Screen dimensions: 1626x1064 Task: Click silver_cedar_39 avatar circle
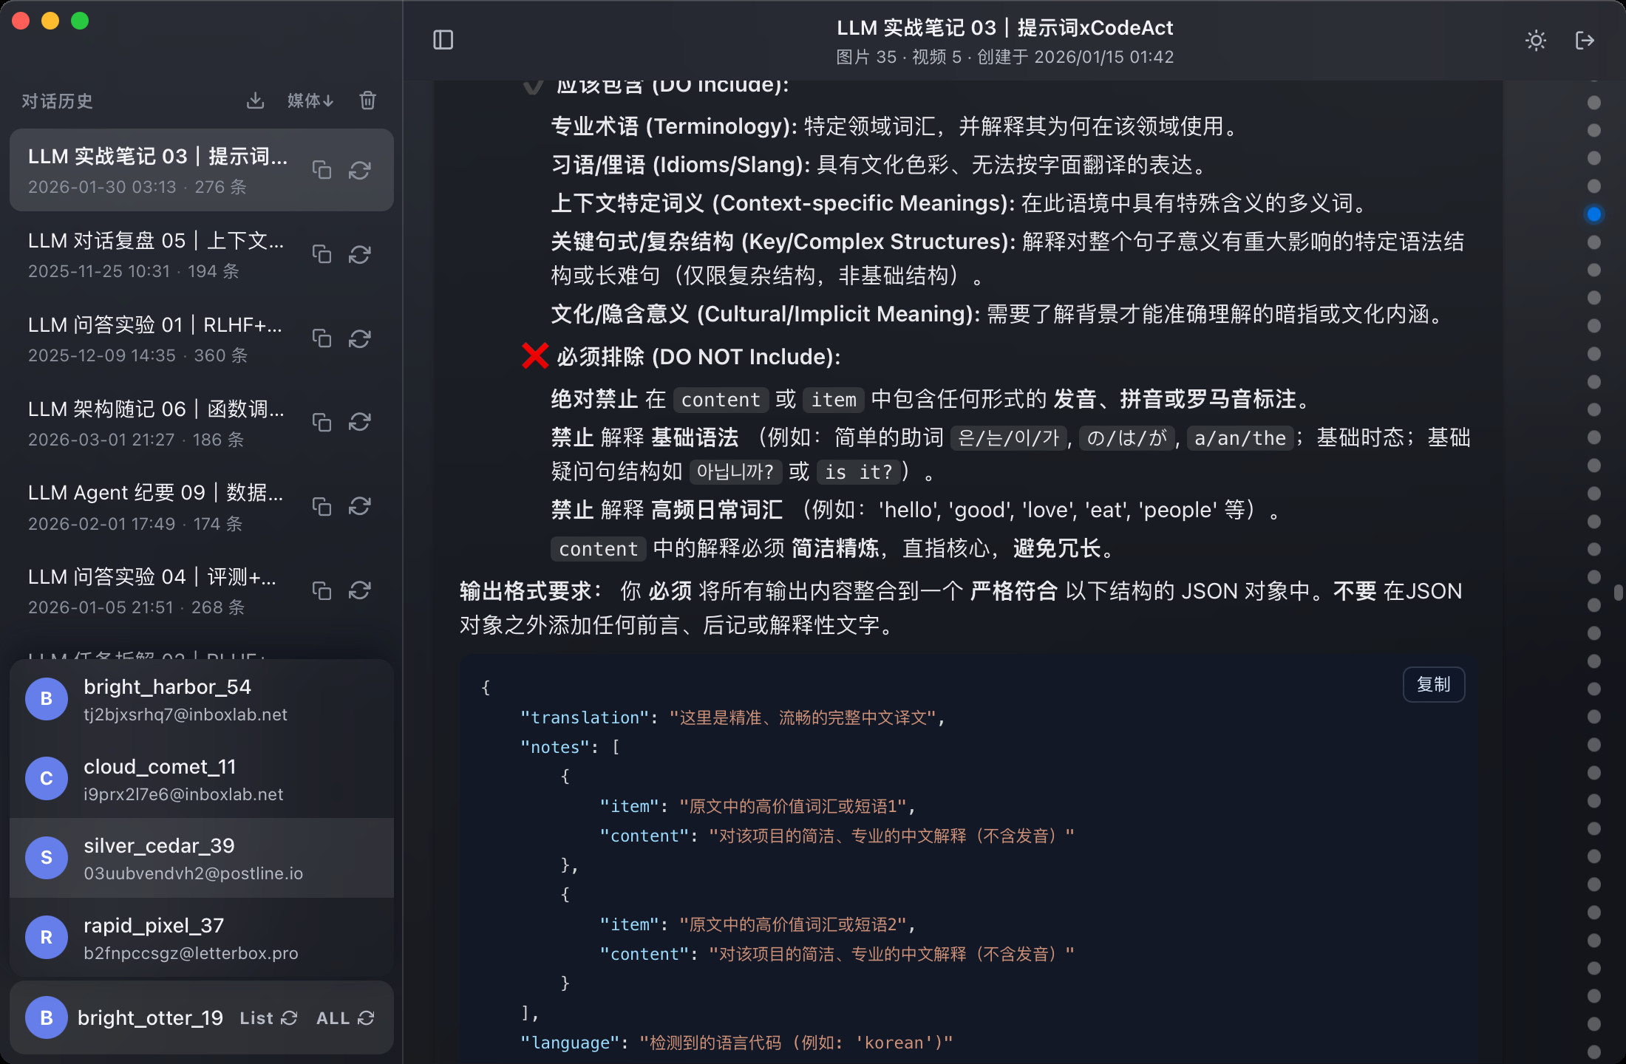47,858
